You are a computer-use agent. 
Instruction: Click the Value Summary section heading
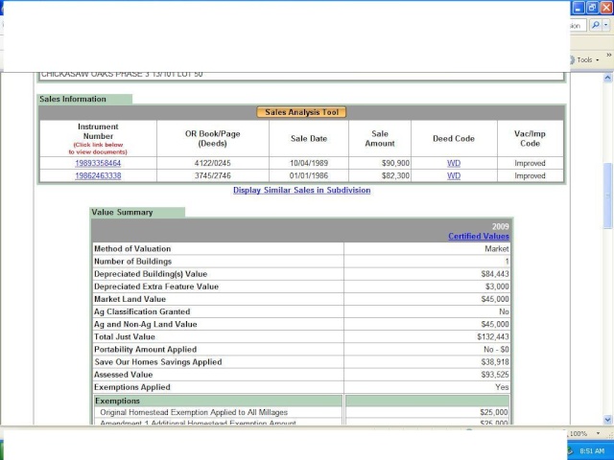click(x=122, y=213)
